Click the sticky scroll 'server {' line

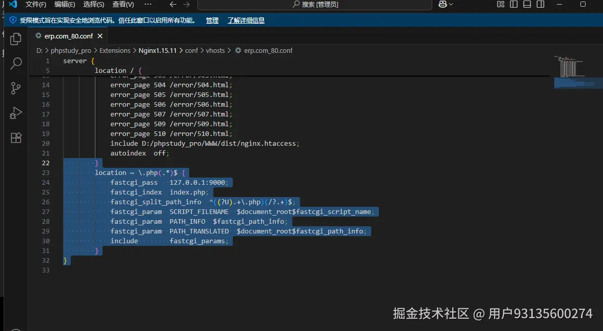tap(78, 61)
